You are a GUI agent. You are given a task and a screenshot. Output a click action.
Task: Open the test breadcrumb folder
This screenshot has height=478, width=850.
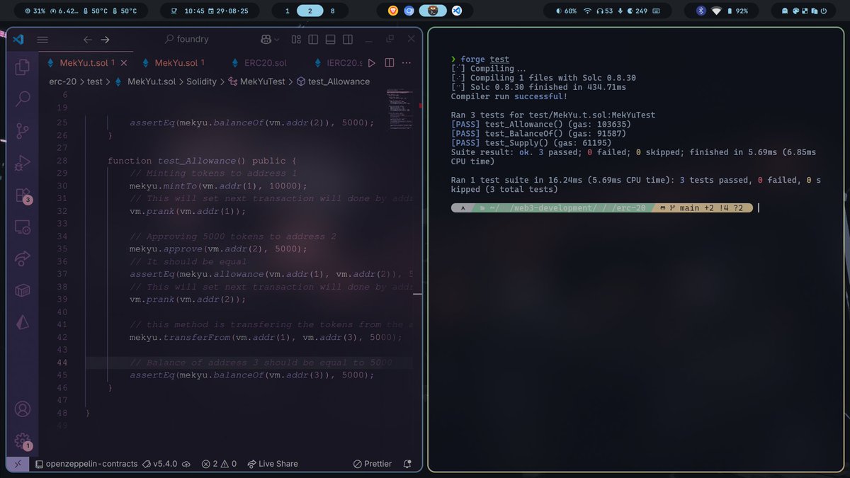click(94, 81)
